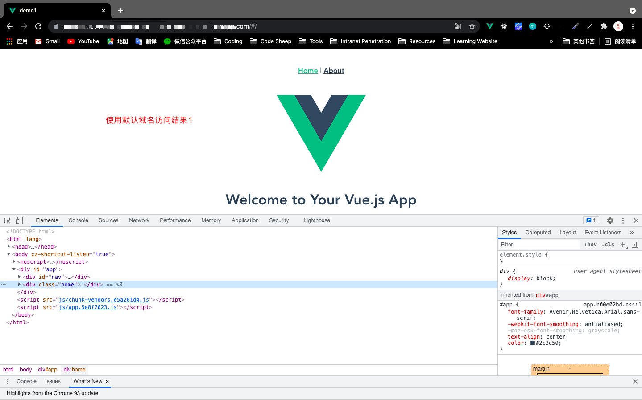Open the Resources bookmarks folder
The image size is (642, 400).
417,41
